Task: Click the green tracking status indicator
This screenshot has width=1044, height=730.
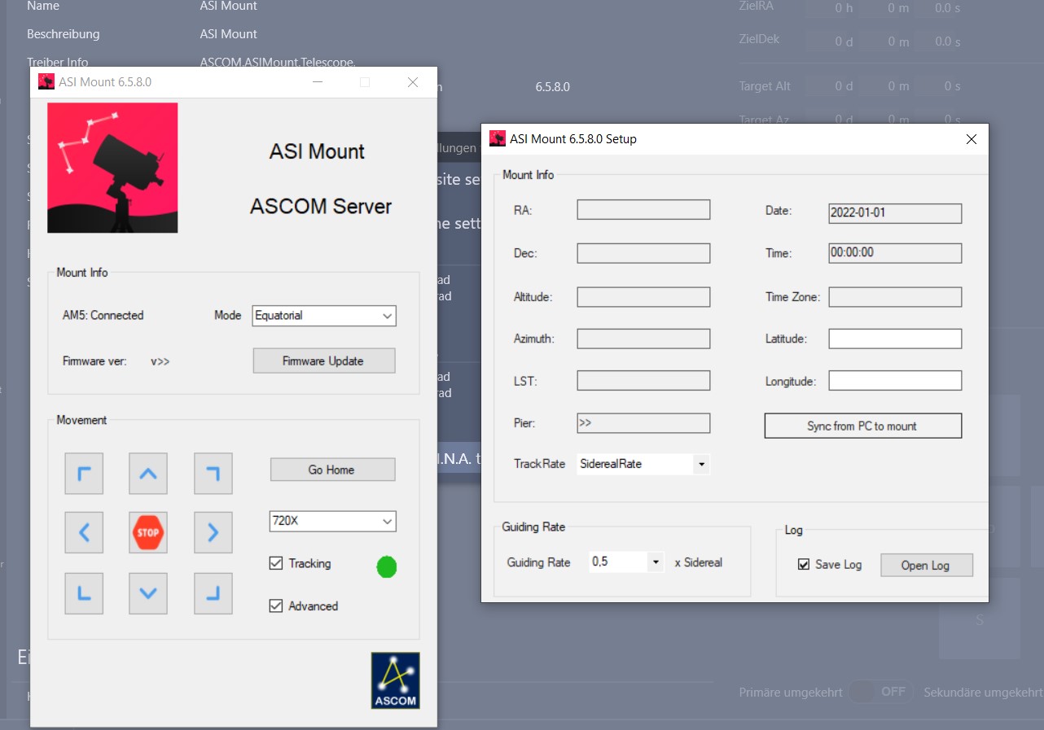Action: tap(387, 567)
